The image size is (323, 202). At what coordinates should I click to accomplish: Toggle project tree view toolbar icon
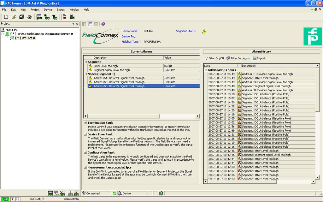coord(64,17)
